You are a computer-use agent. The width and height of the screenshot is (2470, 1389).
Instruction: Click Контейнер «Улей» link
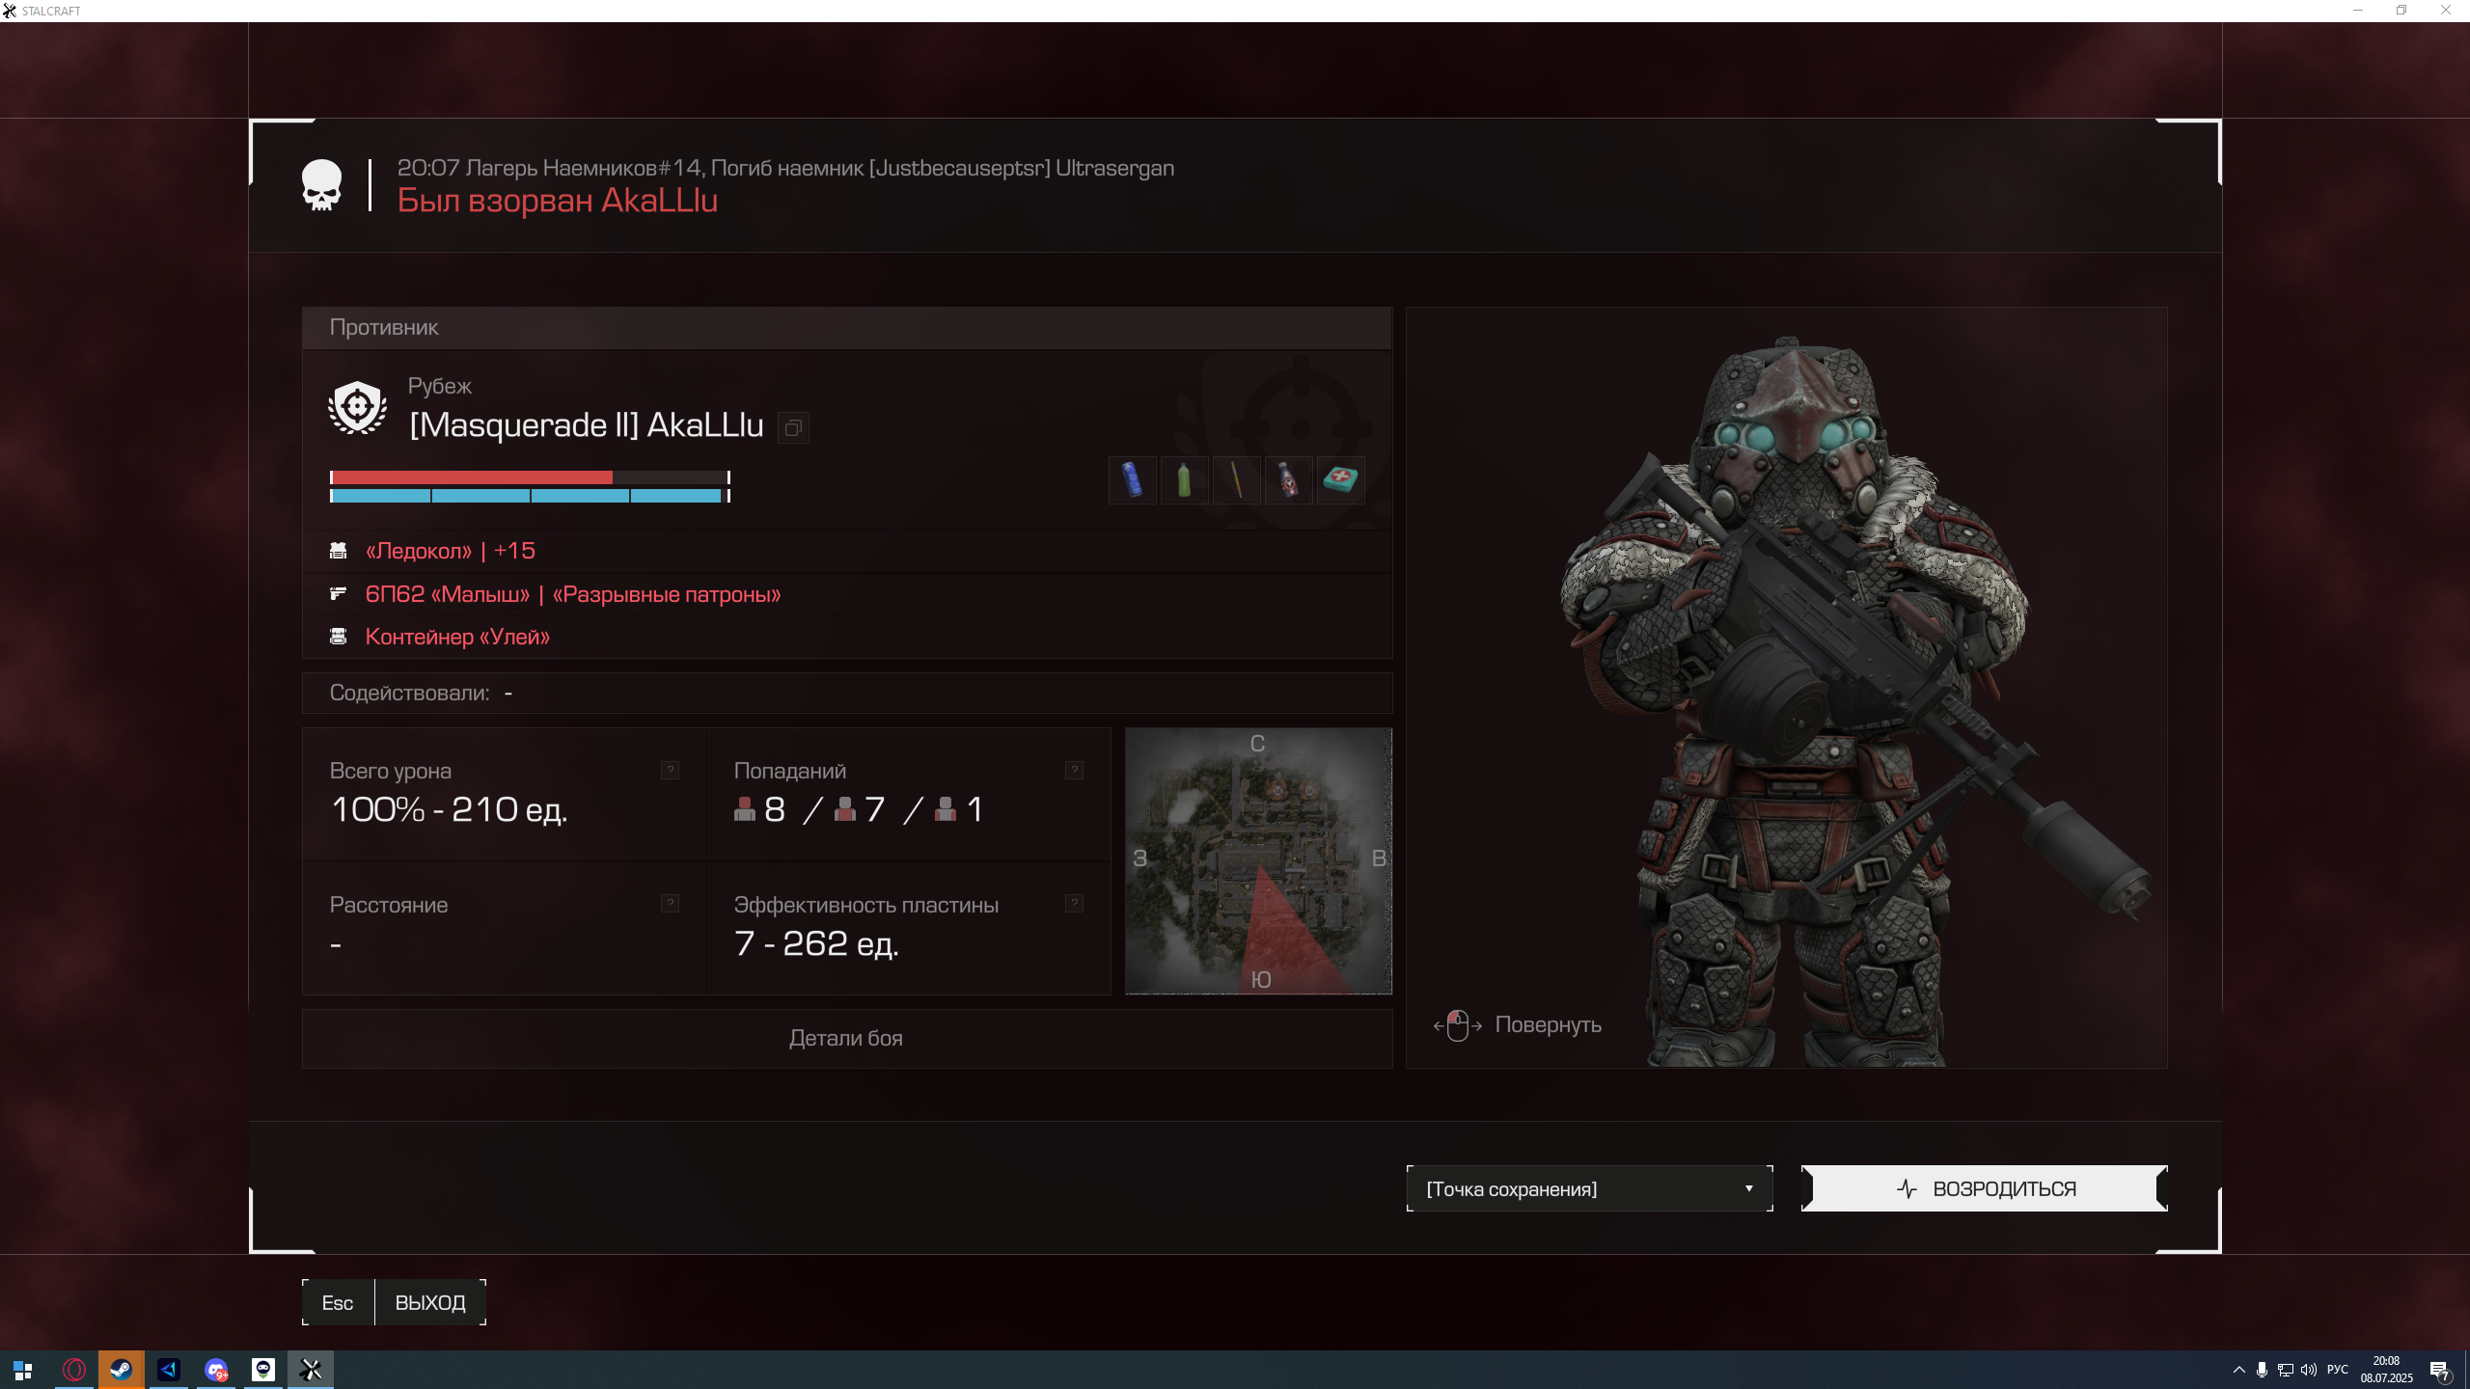coord(457,637)
